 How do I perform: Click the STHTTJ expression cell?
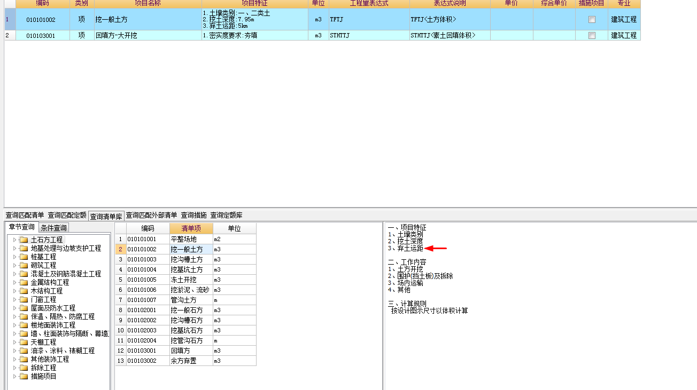[369, 35]
